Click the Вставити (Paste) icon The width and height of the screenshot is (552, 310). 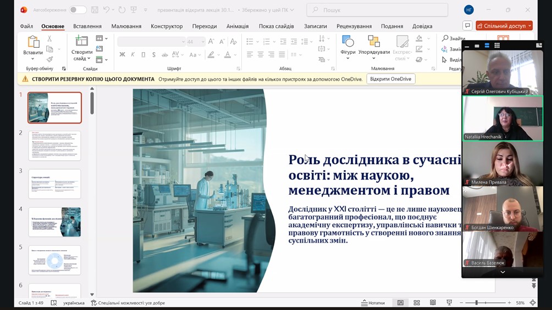33,43
